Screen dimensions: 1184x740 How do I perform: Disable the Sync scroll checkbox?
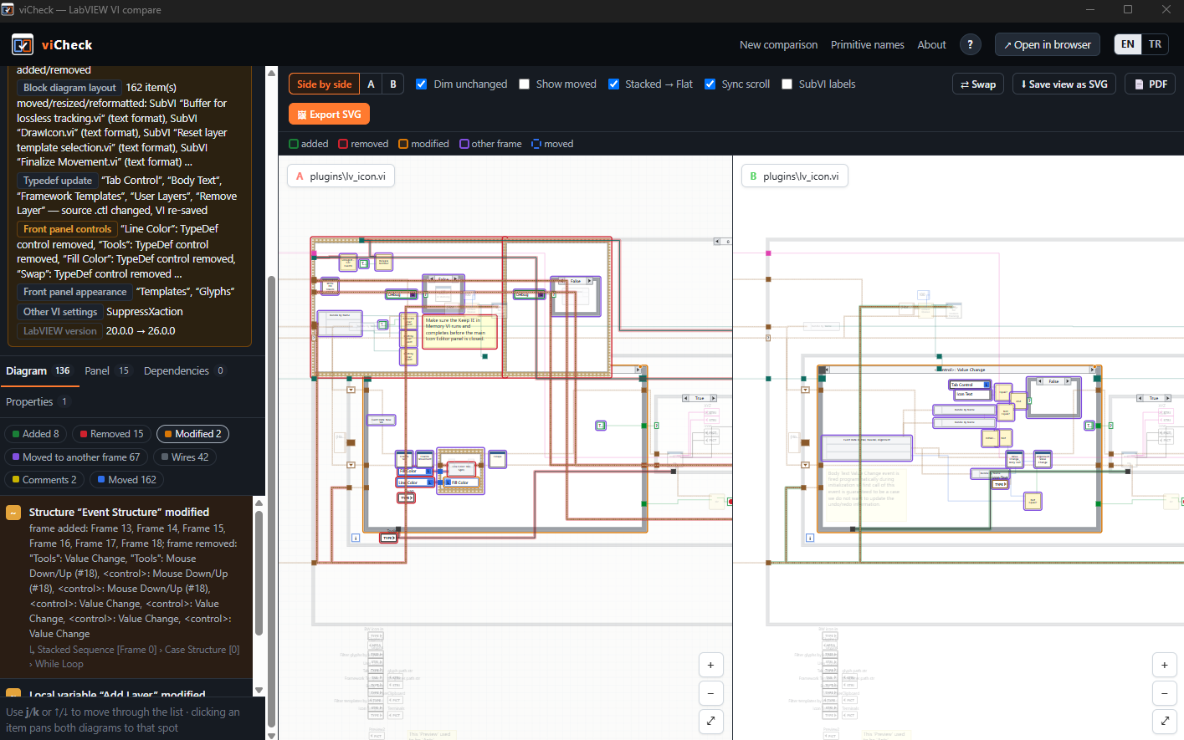710,84
